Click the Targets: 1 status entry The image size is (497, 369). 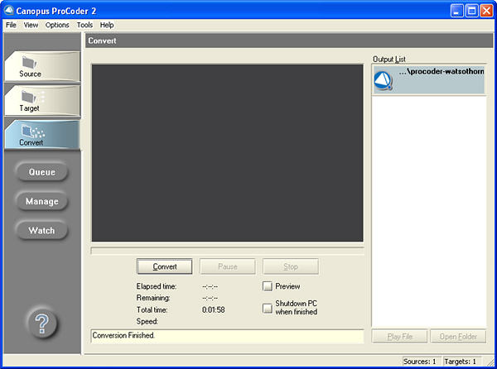point(461,362)
